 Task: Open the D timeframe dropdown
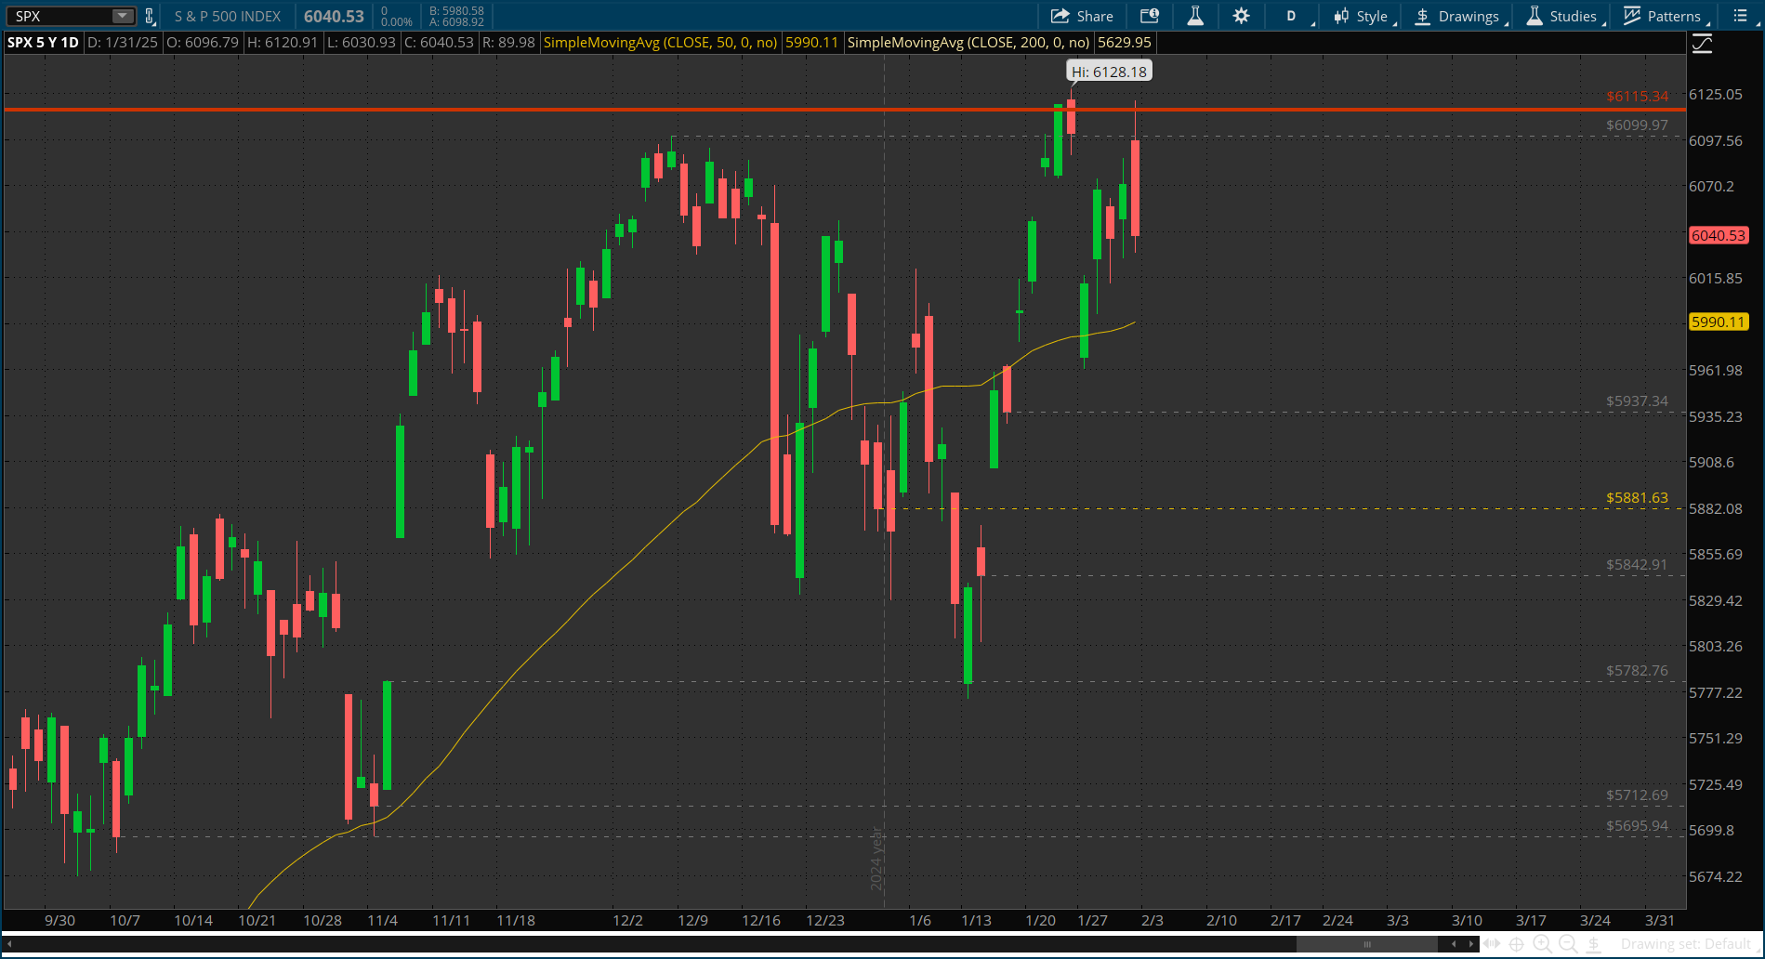pos(1292,16)
